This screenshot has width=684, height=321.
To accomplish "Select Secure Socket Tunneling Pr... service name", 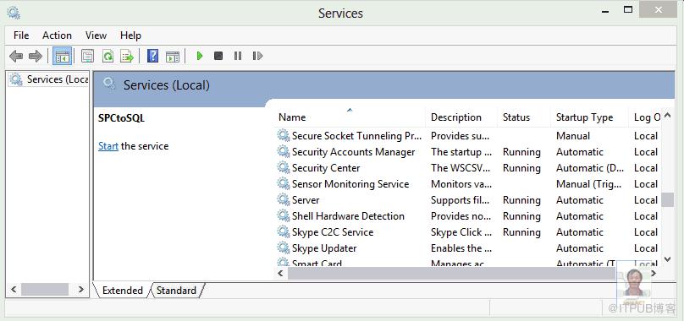I will (x=357, y=135).
